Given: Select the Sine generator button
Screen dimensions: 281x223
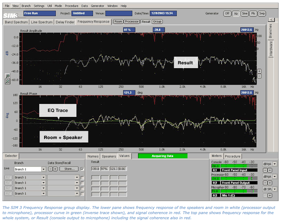Looking at the screenshot, I should pyautogui.click(x=244, y=13).
